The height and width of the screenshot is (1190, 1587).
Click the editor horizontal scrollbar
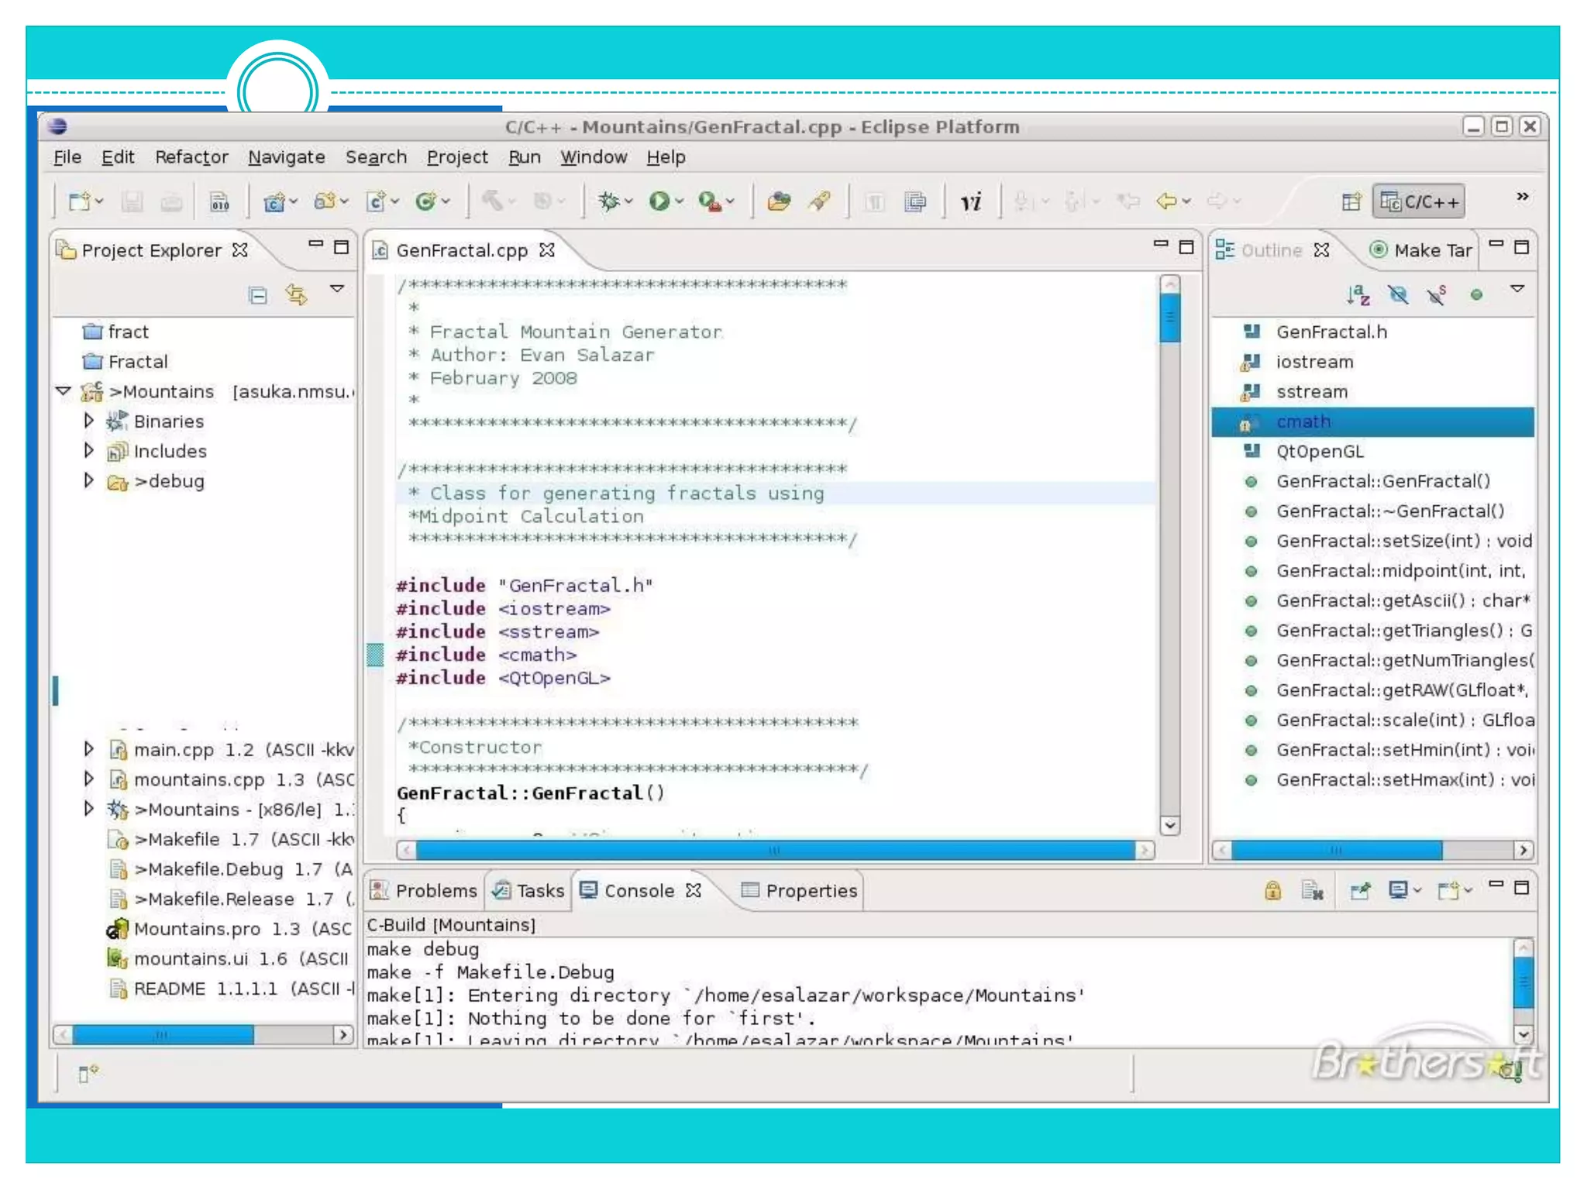click(x=773, y=851)
